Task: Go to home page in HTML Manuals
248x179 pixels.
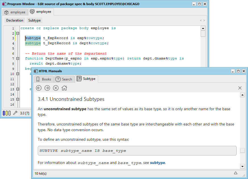Action: (x=64, y=88)
